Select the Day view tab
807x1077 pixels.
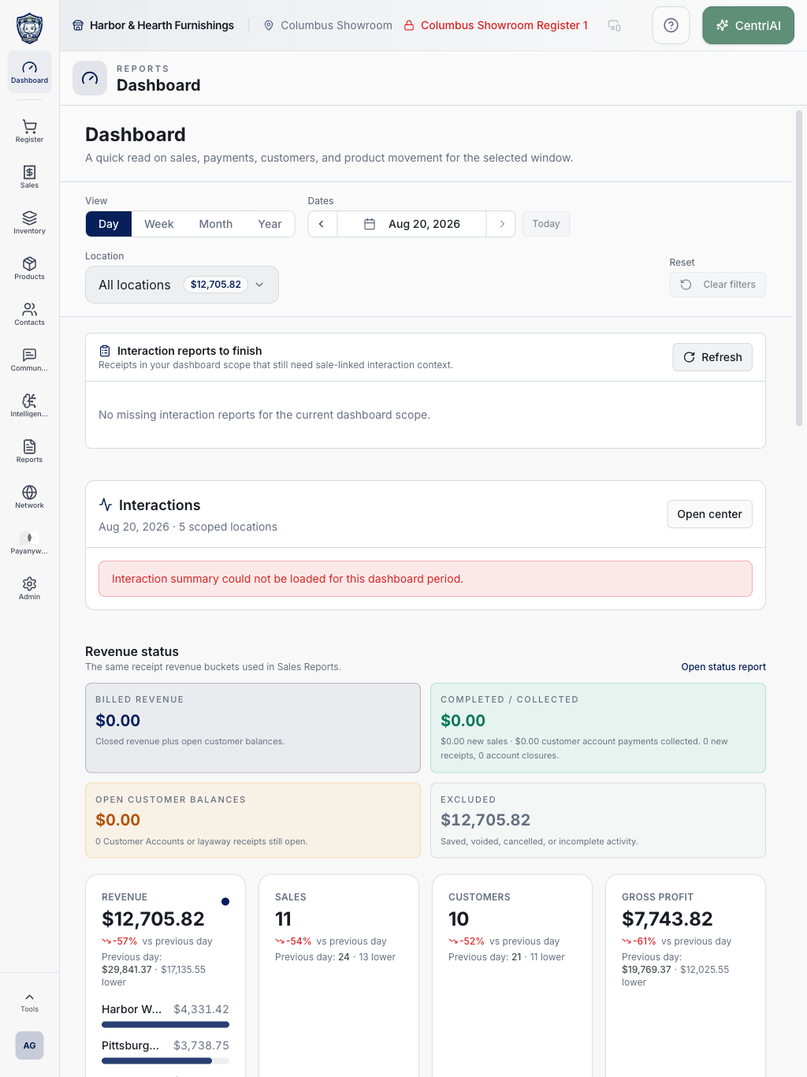pyautogui.click(x=109, y=224)
